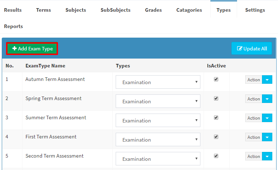
Task: Toggle IsActive for Second Term Assessment
Action: coord(216,156)
